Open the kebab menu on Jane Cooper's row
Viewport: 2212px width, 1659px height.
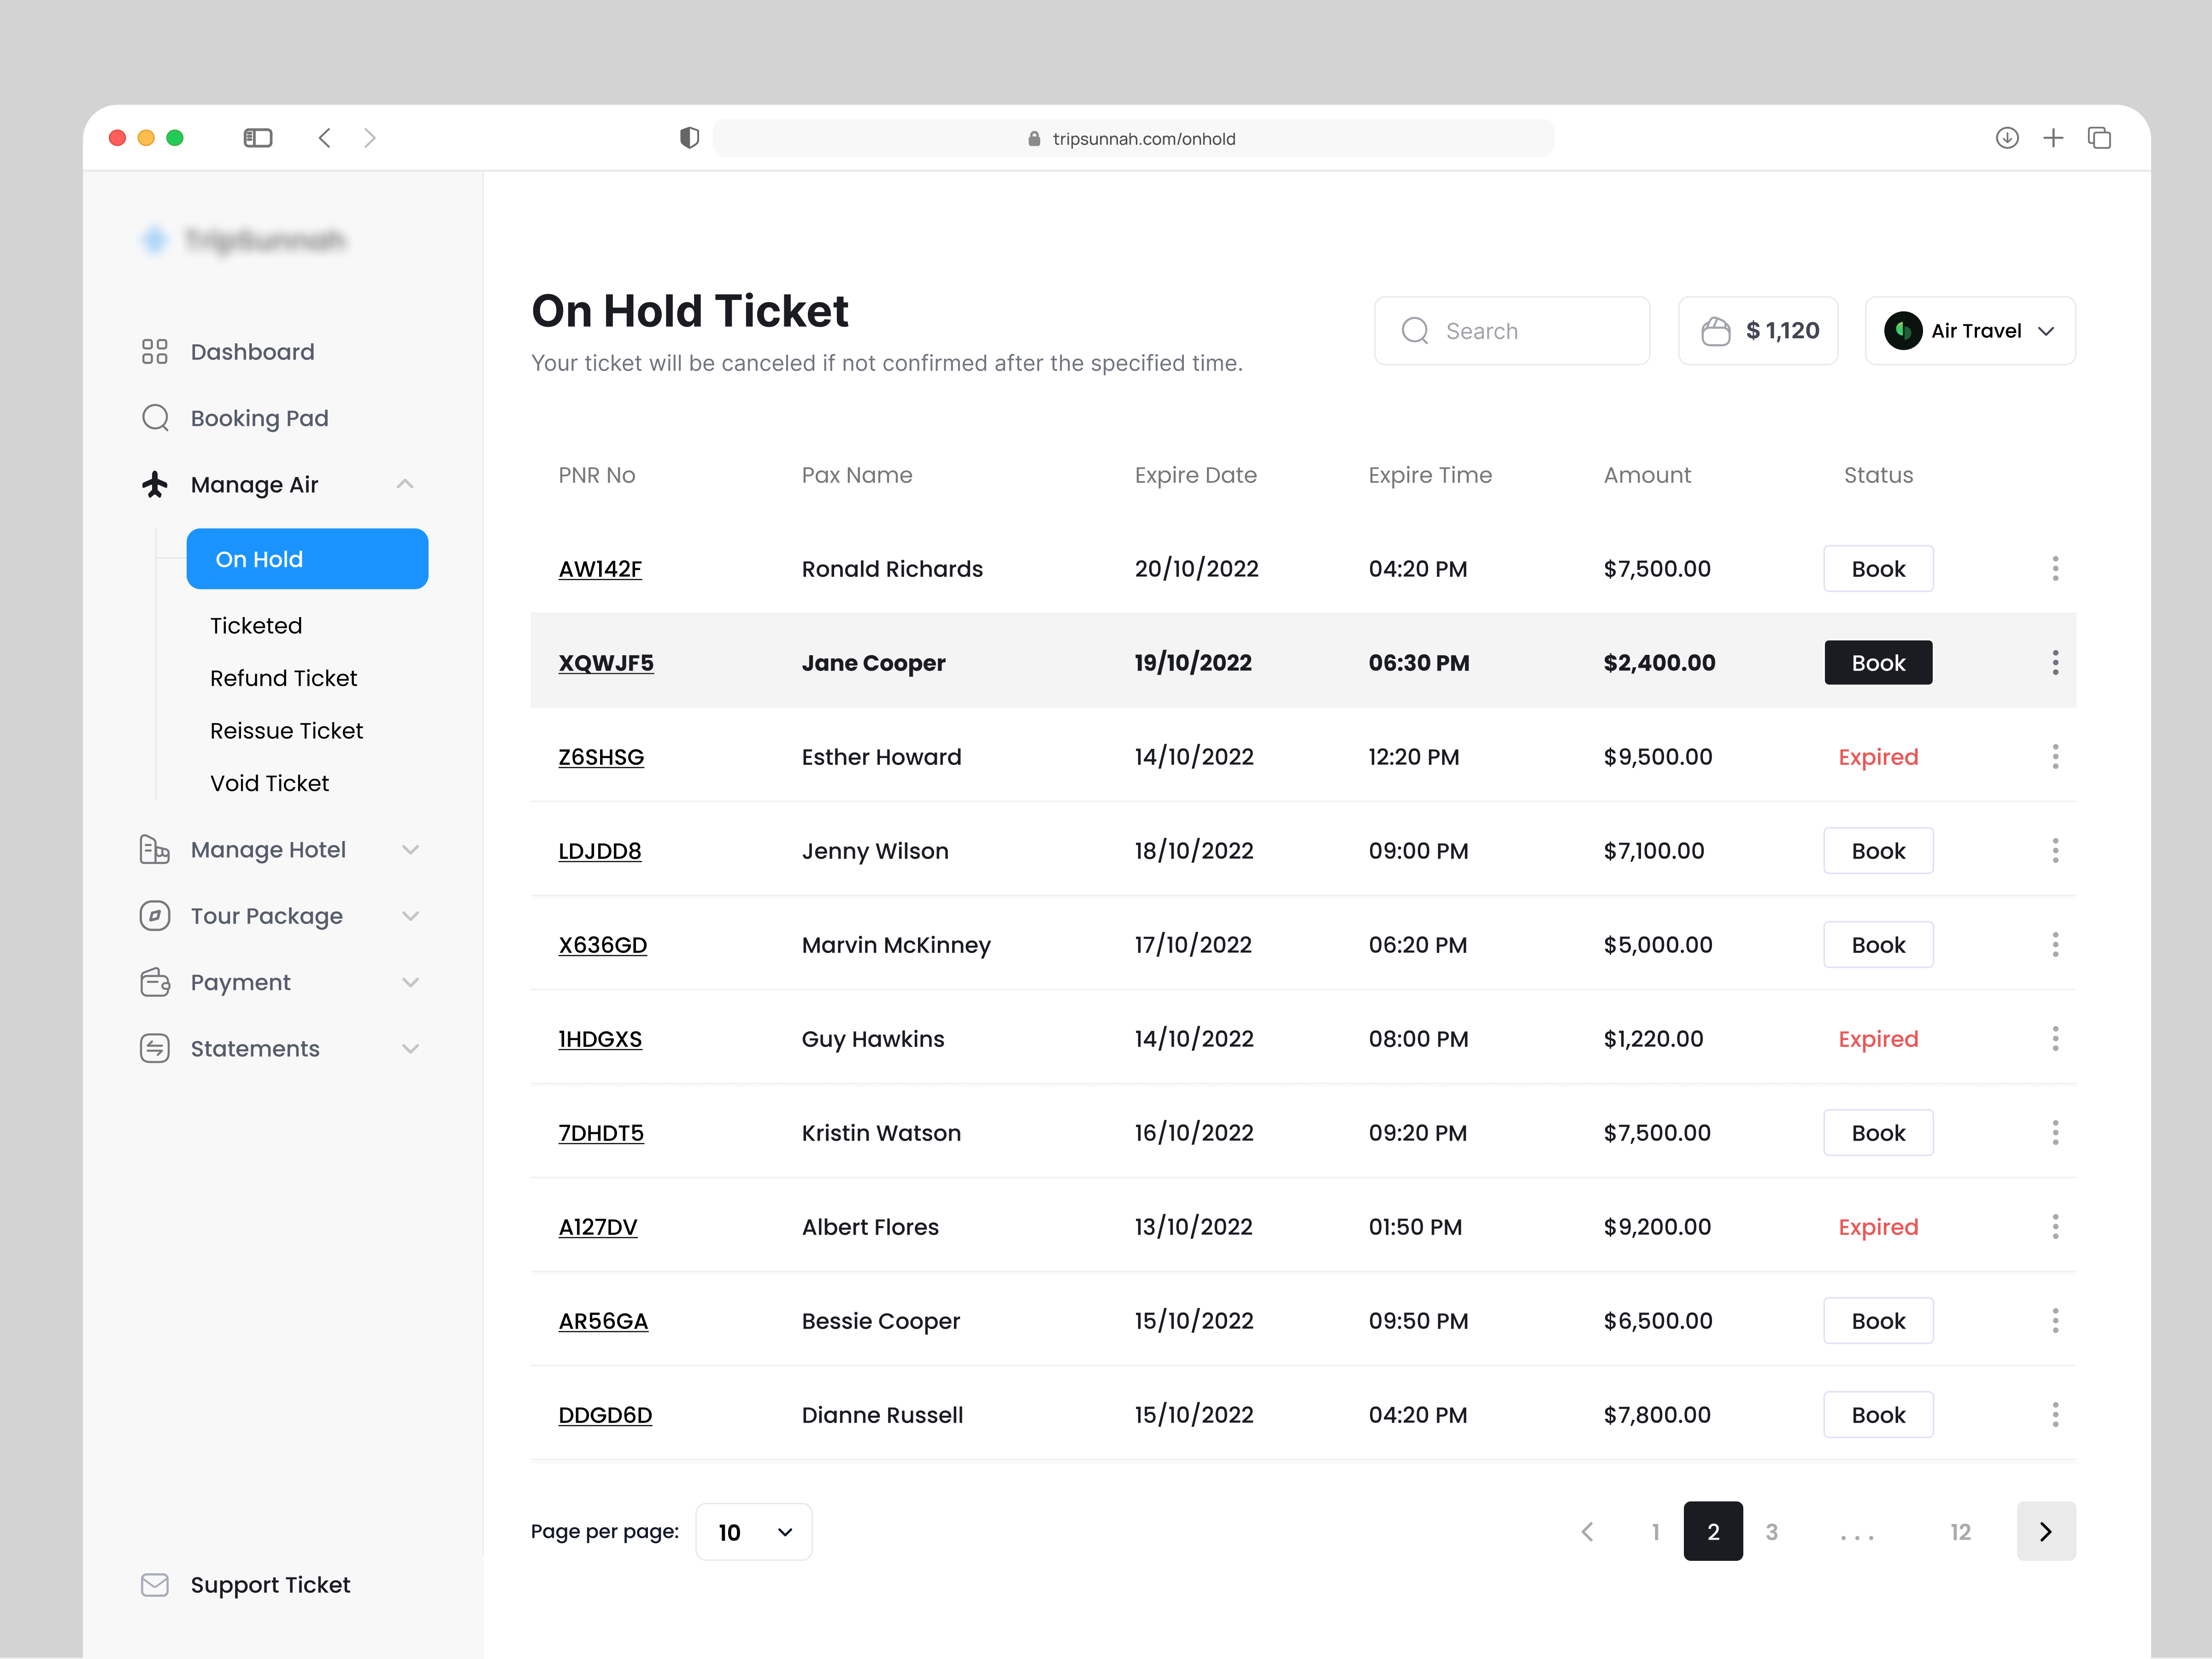pos(2056,662)
